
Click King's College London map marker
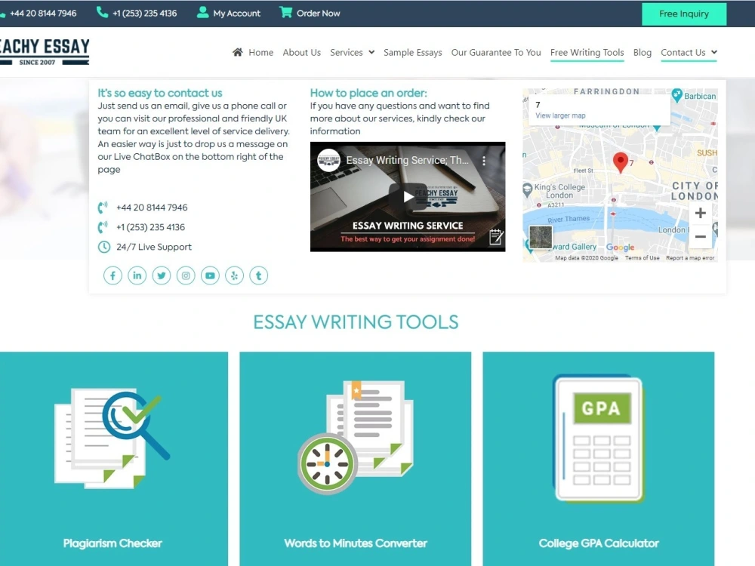[527, 189]
